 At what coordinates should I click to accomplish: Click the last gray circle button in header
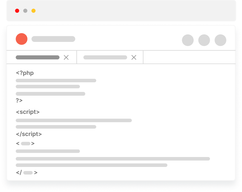click(x=220, y=40)
